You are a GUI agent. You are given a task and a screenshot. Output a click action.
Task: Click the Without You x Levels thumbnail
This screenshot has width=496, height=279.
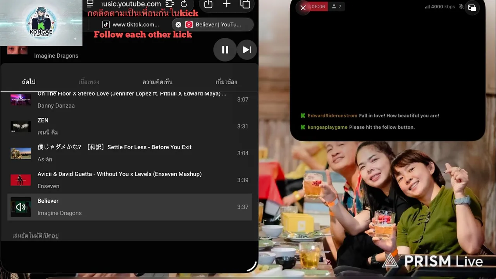tap(21, 180)
